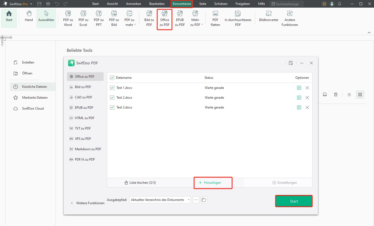Select PDF/A zu PDF in dialog sidebar
374x226 pixels.
click(x=85, y=159)
